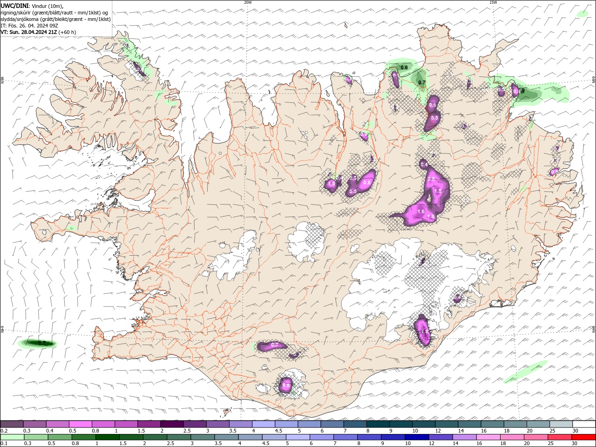This screenshot has height=447, width=596.
Task: Select the deep blue lower swatch labeled 10
Action: [x=417, y=437]
